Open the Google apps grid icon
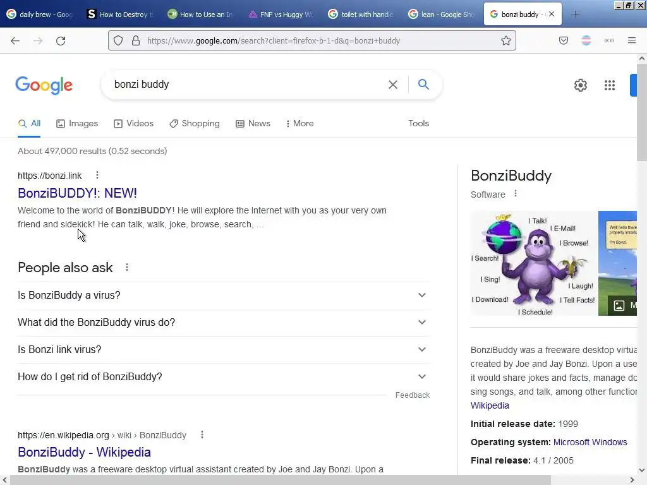This screenshot has height=485, width=647. (x=610, y=85)
